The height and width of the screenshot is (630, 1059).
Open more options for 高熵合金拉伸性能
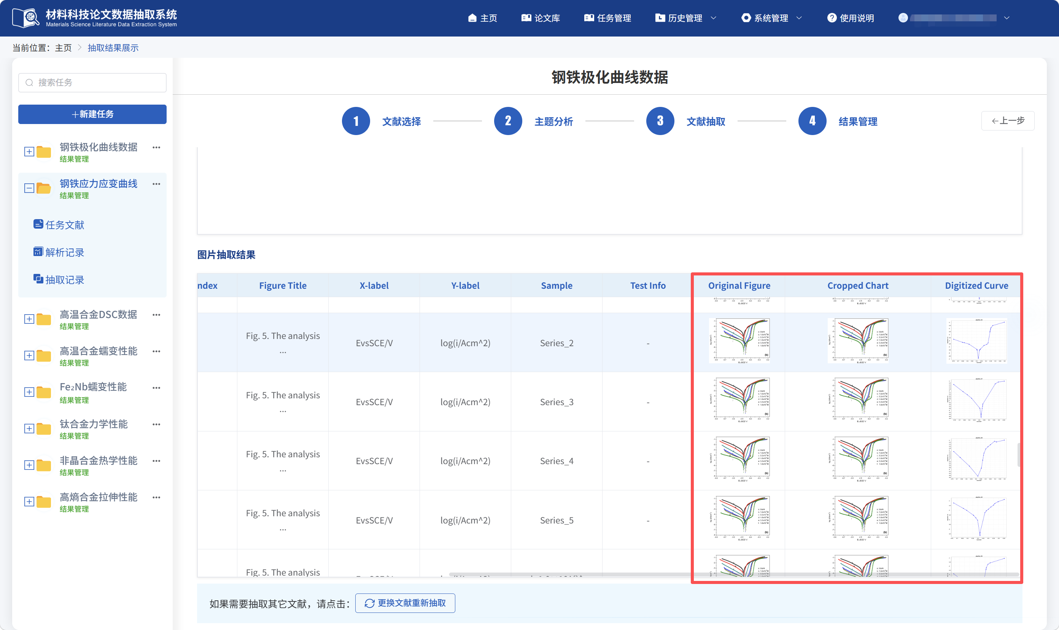click(x=156, y=497)
